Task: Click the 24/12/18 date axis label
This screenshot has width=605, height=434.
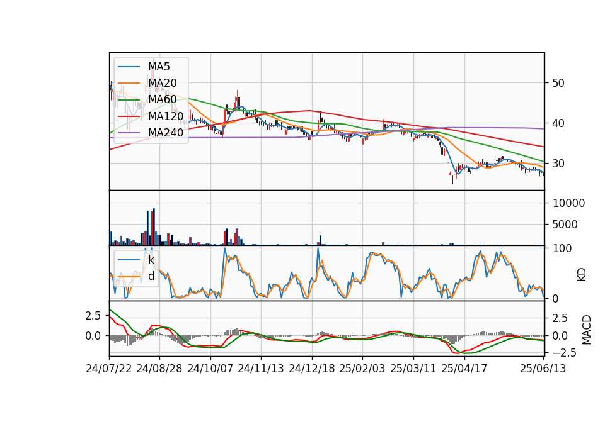Action: [312, 369]
